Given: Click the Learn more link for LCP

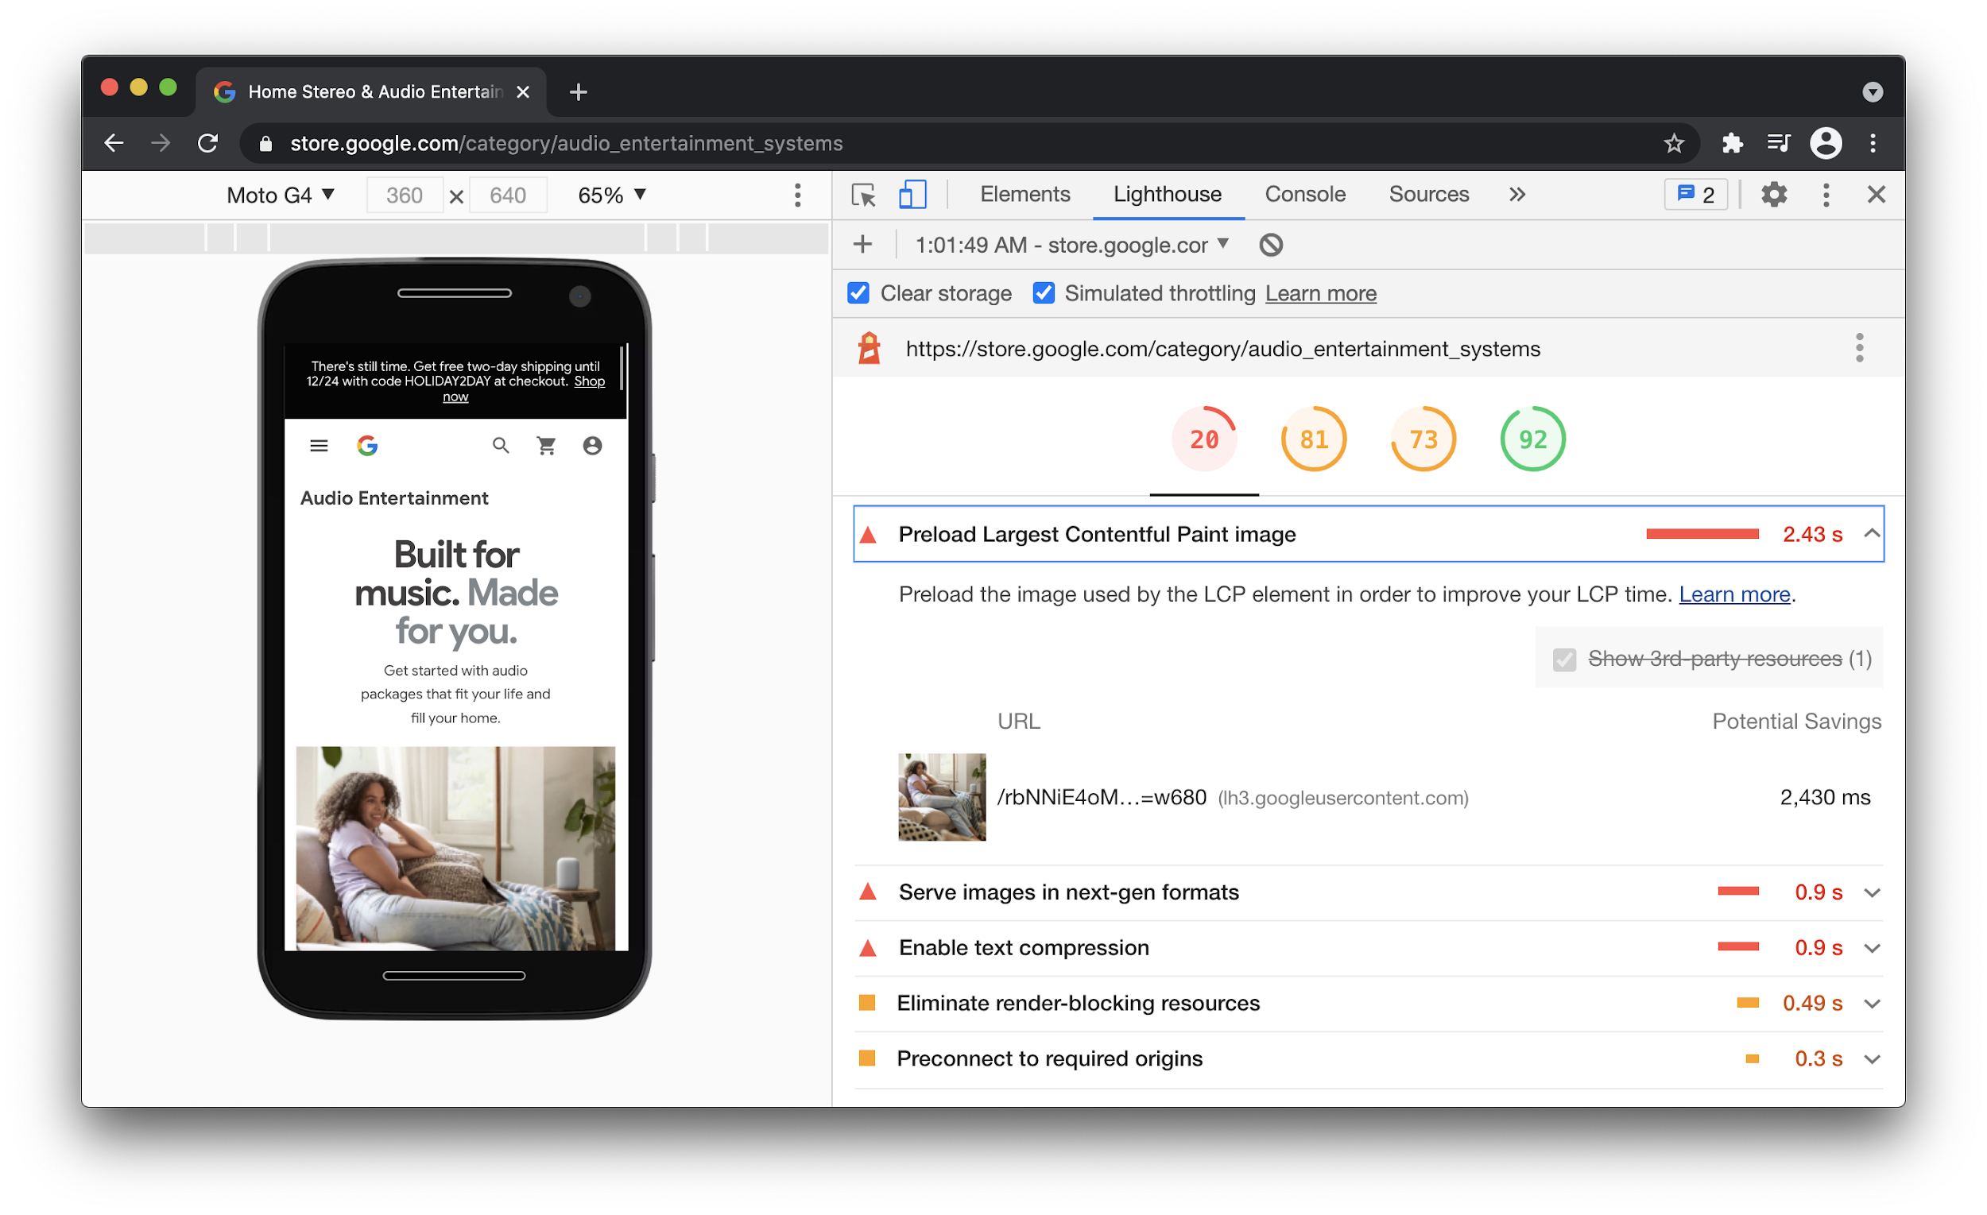Looking at the screenshot, I should tap(1733, 592).
